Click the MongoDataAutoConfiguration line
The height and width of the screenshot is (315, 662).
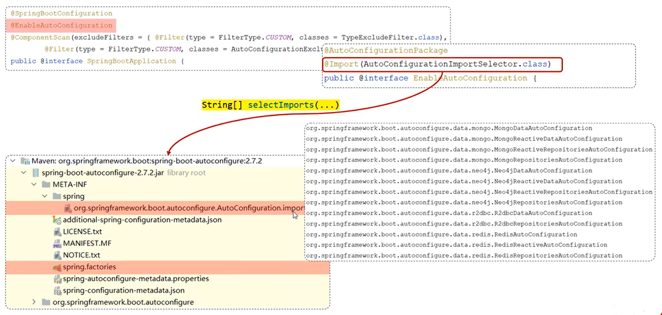(449, 128)
